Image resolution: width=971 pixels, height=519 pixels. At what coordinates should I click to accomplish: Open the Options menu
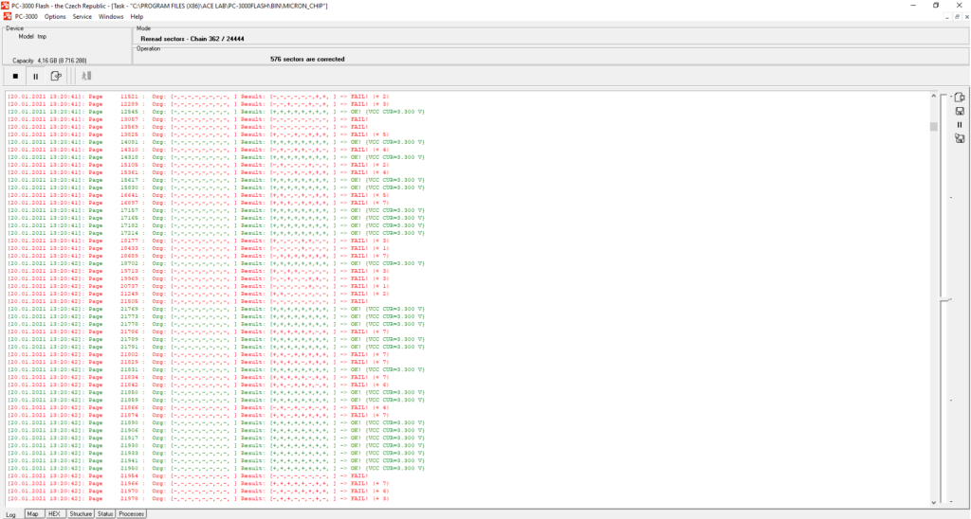pyautogui.click(x=55, y=16)
